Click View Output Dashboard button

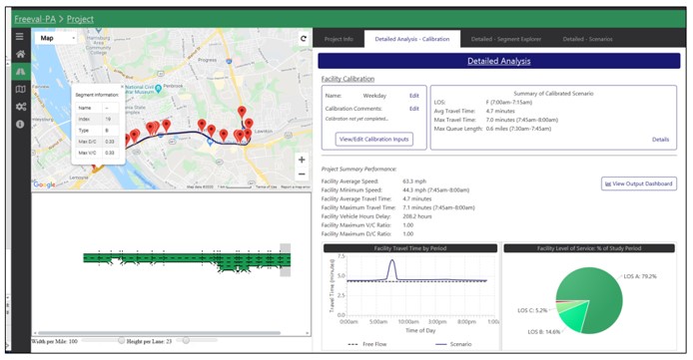tap(639, 183)
